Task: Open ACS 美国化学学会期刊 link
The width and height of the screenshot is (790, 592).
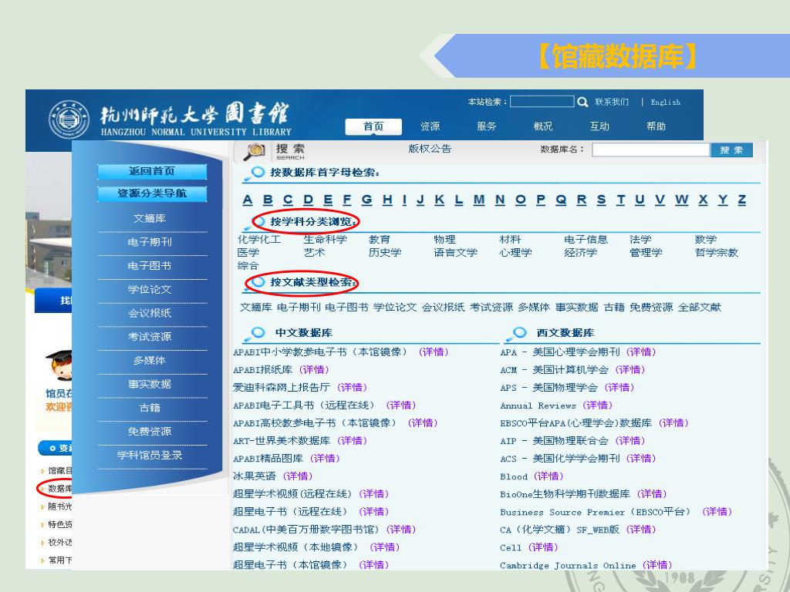Action: click(x=560, y=459)
